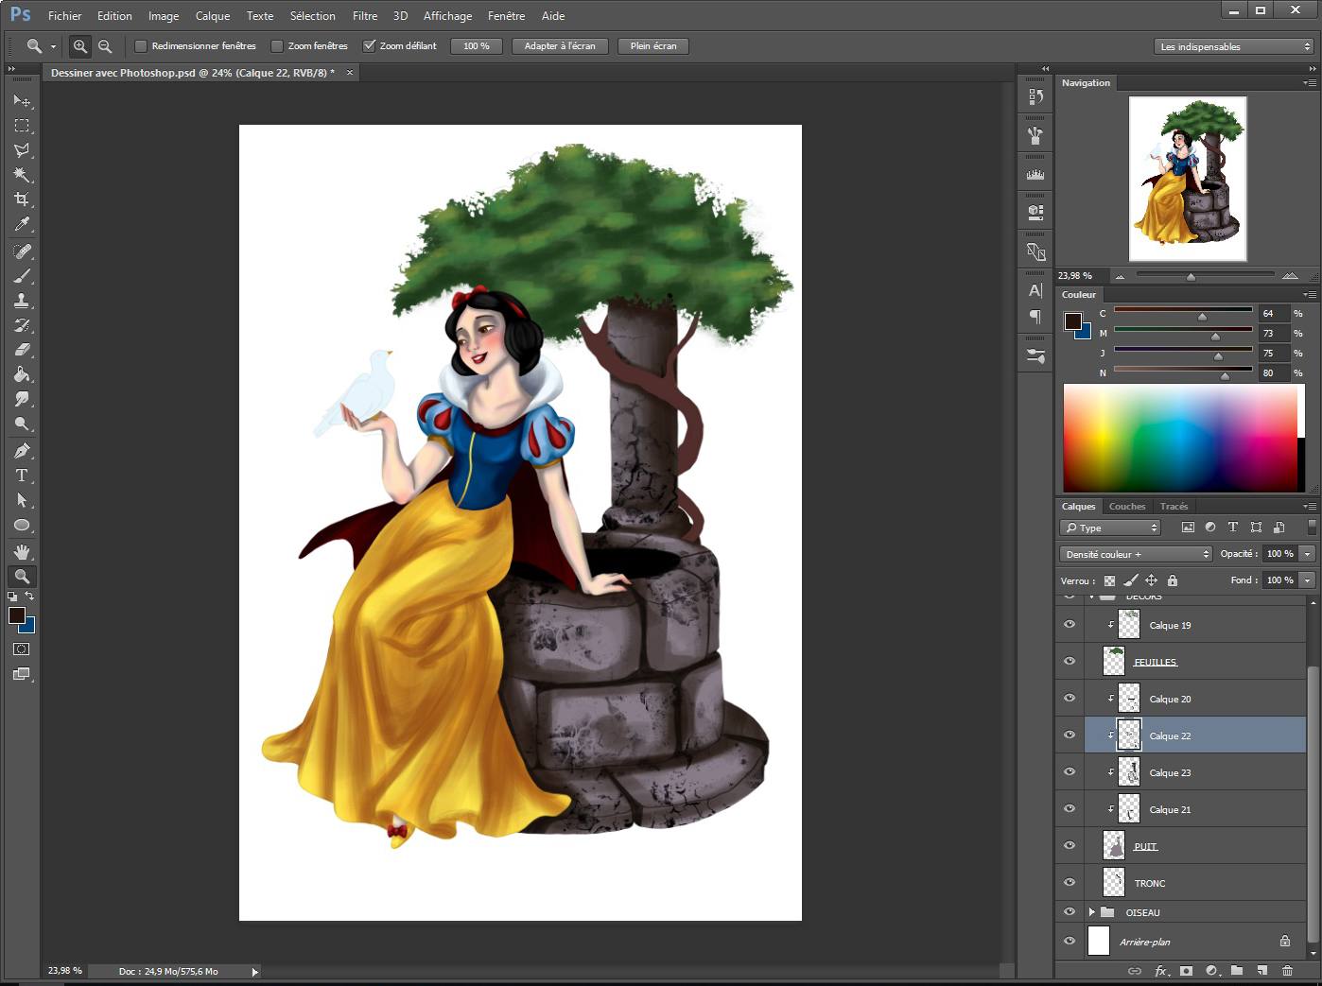1322x986 pixels.
Task: Select the Lasso tool
Action: (21, 150)
